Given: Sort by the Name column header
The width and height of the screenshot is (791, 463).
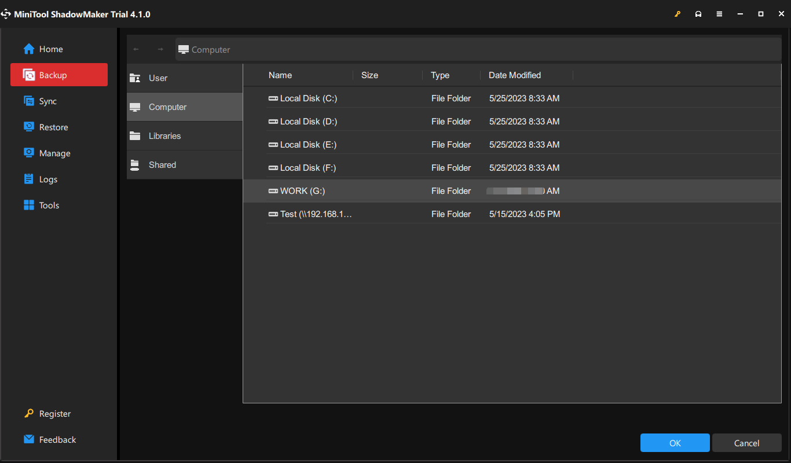Looking at the screenshot, I should [280, 75].
